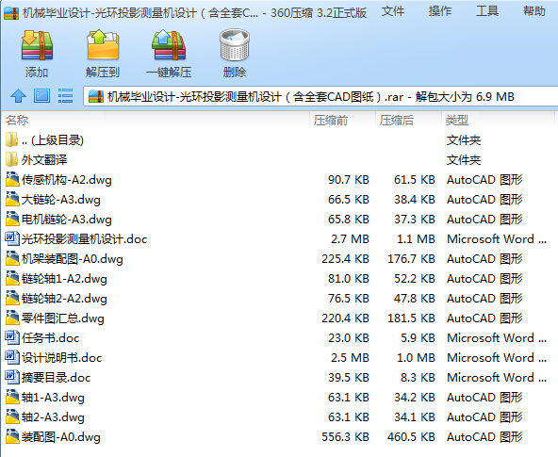Image resolution: width=558 pixels, height=457 pixels.
Task: Click the 90.7 KB size value
Action: [349, 180]
